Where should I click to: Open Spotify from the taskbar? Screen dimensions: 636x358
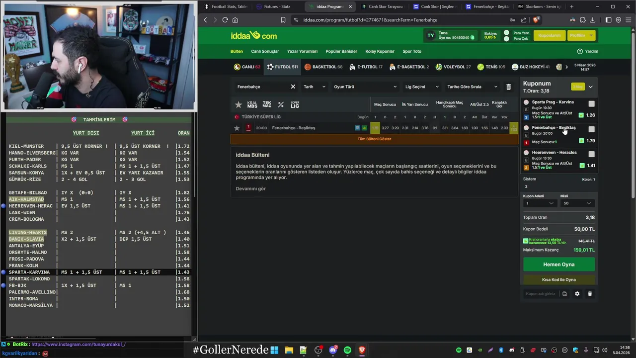347,350
